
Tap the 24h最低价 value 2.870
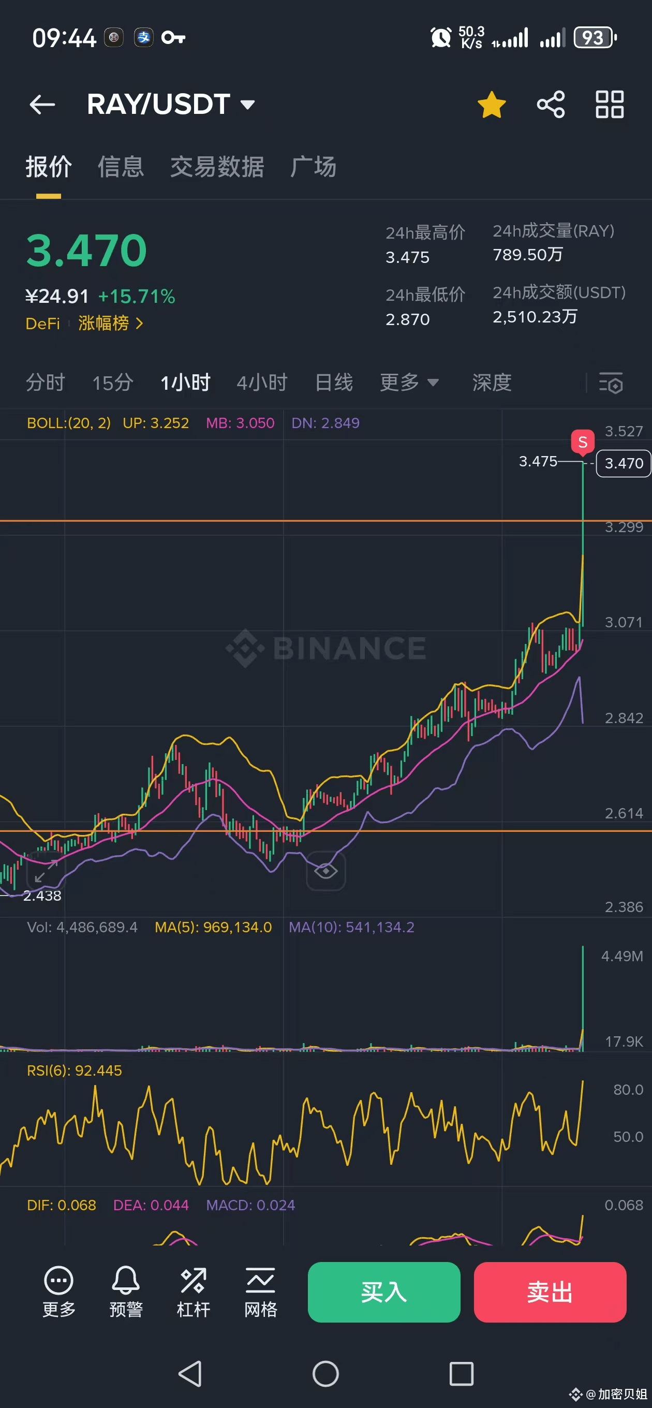coord(407,319)
